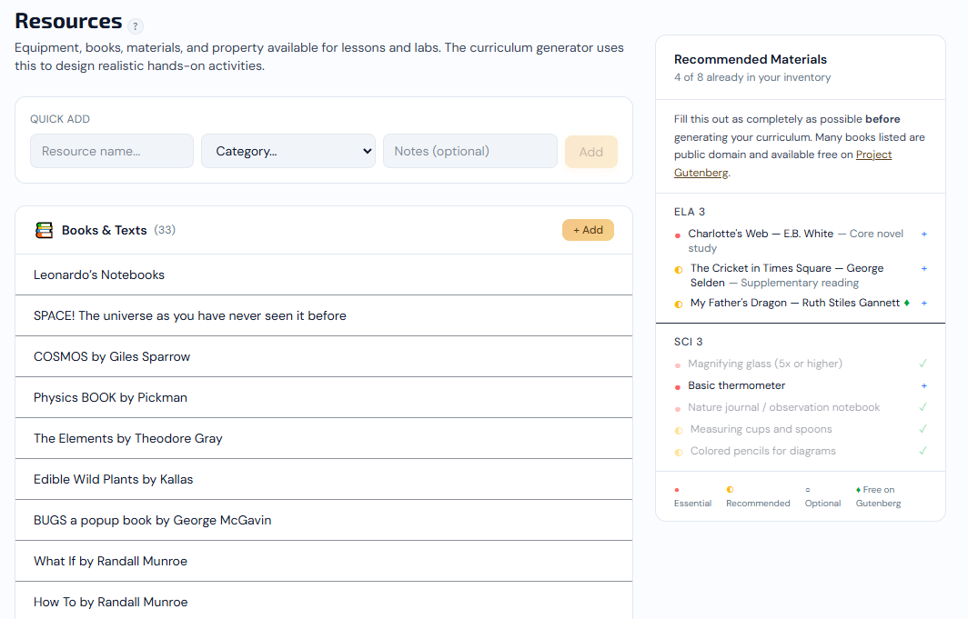Add My Father's Dragon with its plus icon

tap(924, 304)
